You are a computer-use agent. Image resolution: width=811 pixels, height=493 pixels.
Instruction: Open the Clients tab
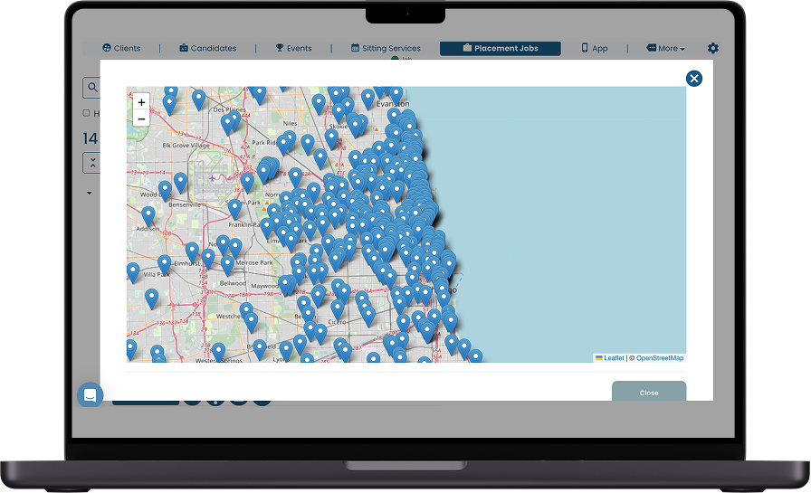[121, 48]
